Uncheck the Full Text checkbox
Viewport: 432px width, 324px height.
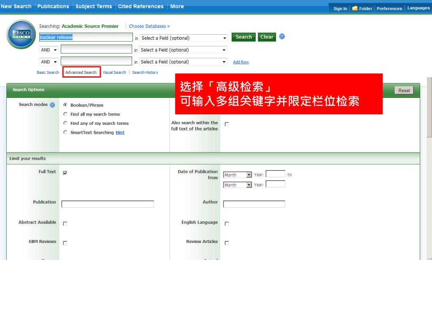tap(65, 173)
